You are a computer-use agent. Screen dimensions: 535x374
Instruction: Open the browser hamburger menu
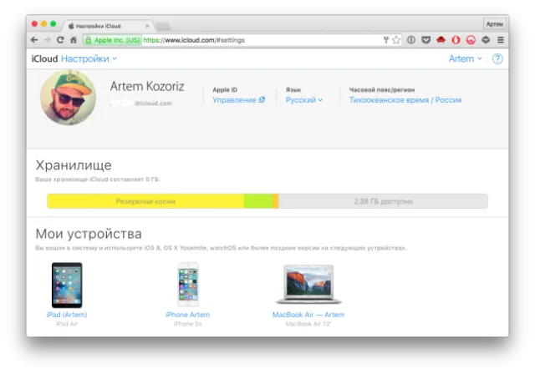pyautogui.click(x=501, y=40)
